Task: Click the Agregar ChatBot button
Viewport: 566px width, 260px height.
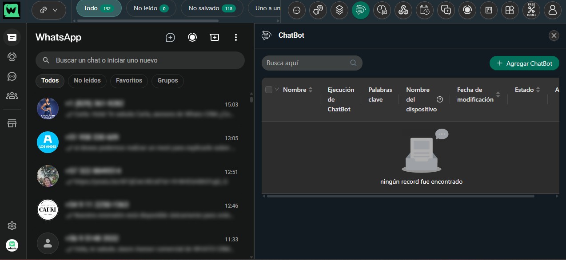Action: tap(524, 63)
